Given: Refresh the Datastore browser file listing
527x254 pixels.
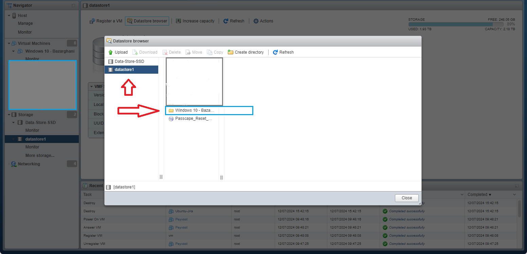Looking at the screenshot, I should 284,52.
